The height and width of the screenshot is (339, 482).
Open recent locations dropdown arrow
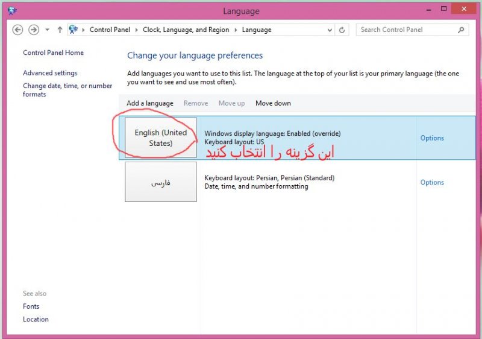click(x=48, y=30)
